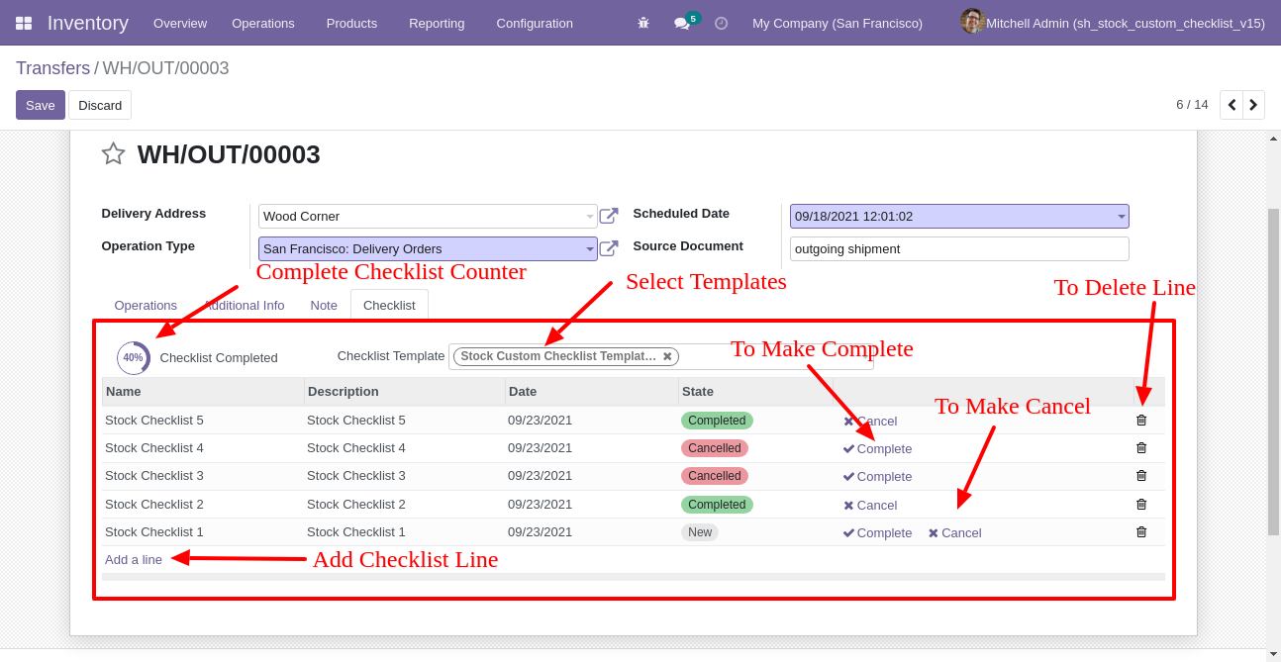Cancel the Stock Checklist 2 line
The width and height of the screenshot is (1281, 662).
pyautogui.click(x=870, y=505)
